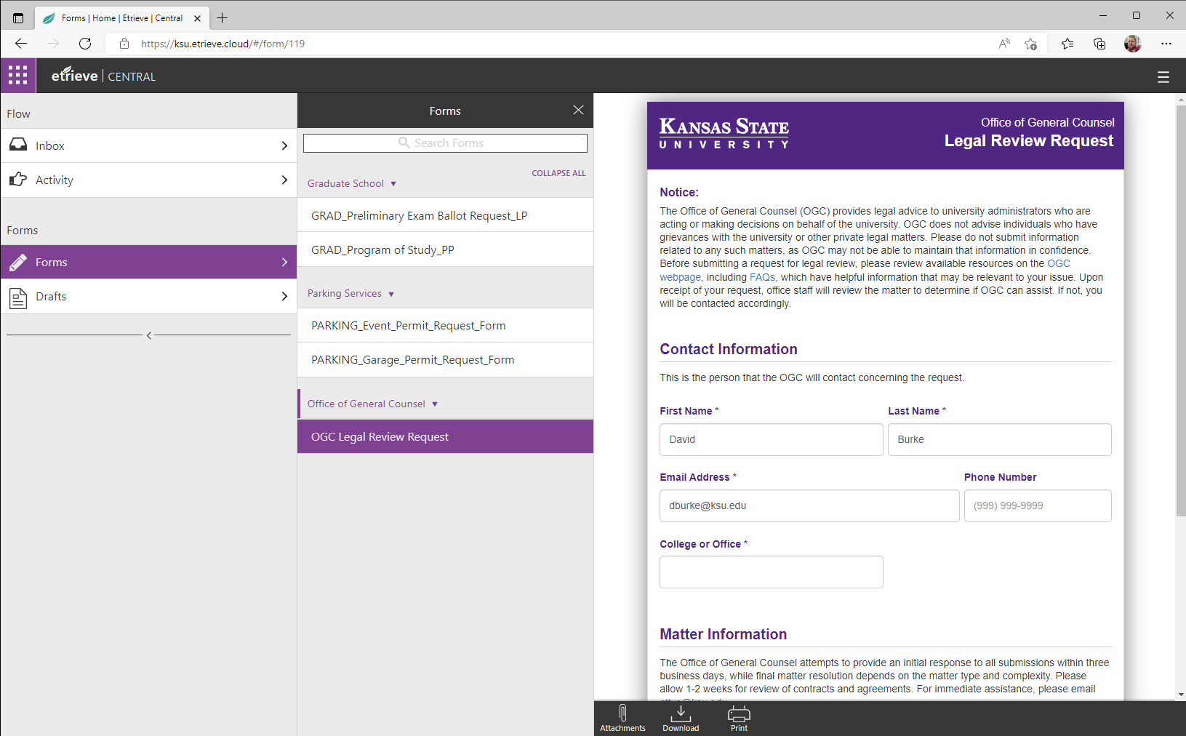Click the First Name field
The height and width of the screenshot is (736, 1186).
(772, 439)
